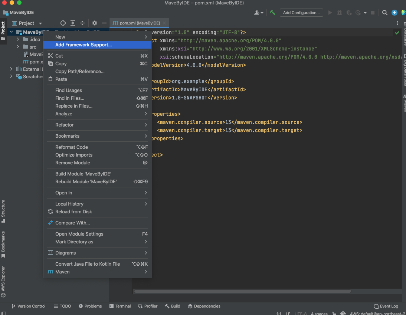This screenshot has width=406, height=315.
Task: Click the Run play icon
Action: (330, 12)
